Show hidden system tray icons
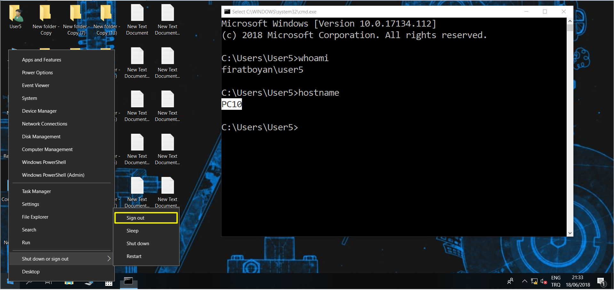The image size is (614, 290). (x=524, y=281)
